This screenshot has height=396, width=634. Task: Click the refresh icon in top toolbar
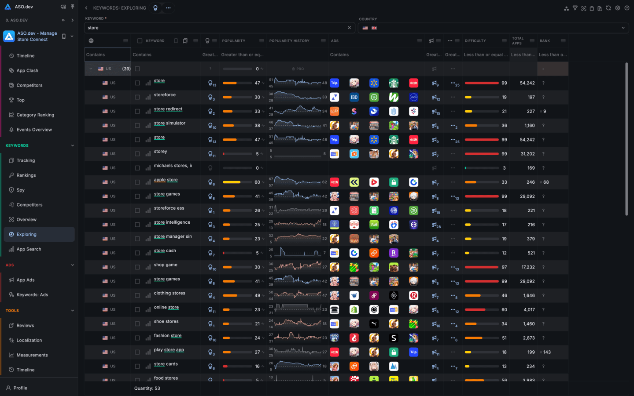608,8
